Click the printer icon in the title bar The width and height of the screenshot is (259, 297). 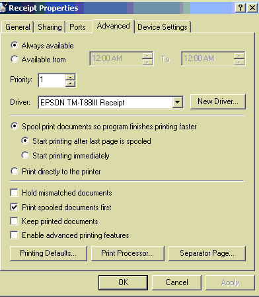[x=3, y=8]
